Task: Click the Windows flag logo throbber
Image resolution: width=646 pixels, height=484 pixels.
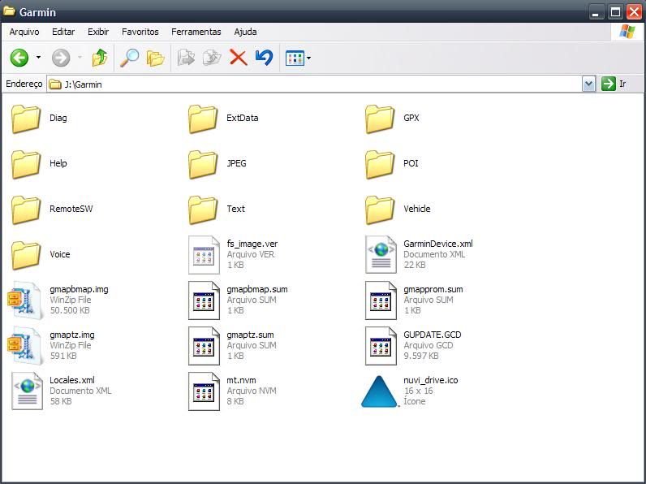Action: click(x=627, y=32)
